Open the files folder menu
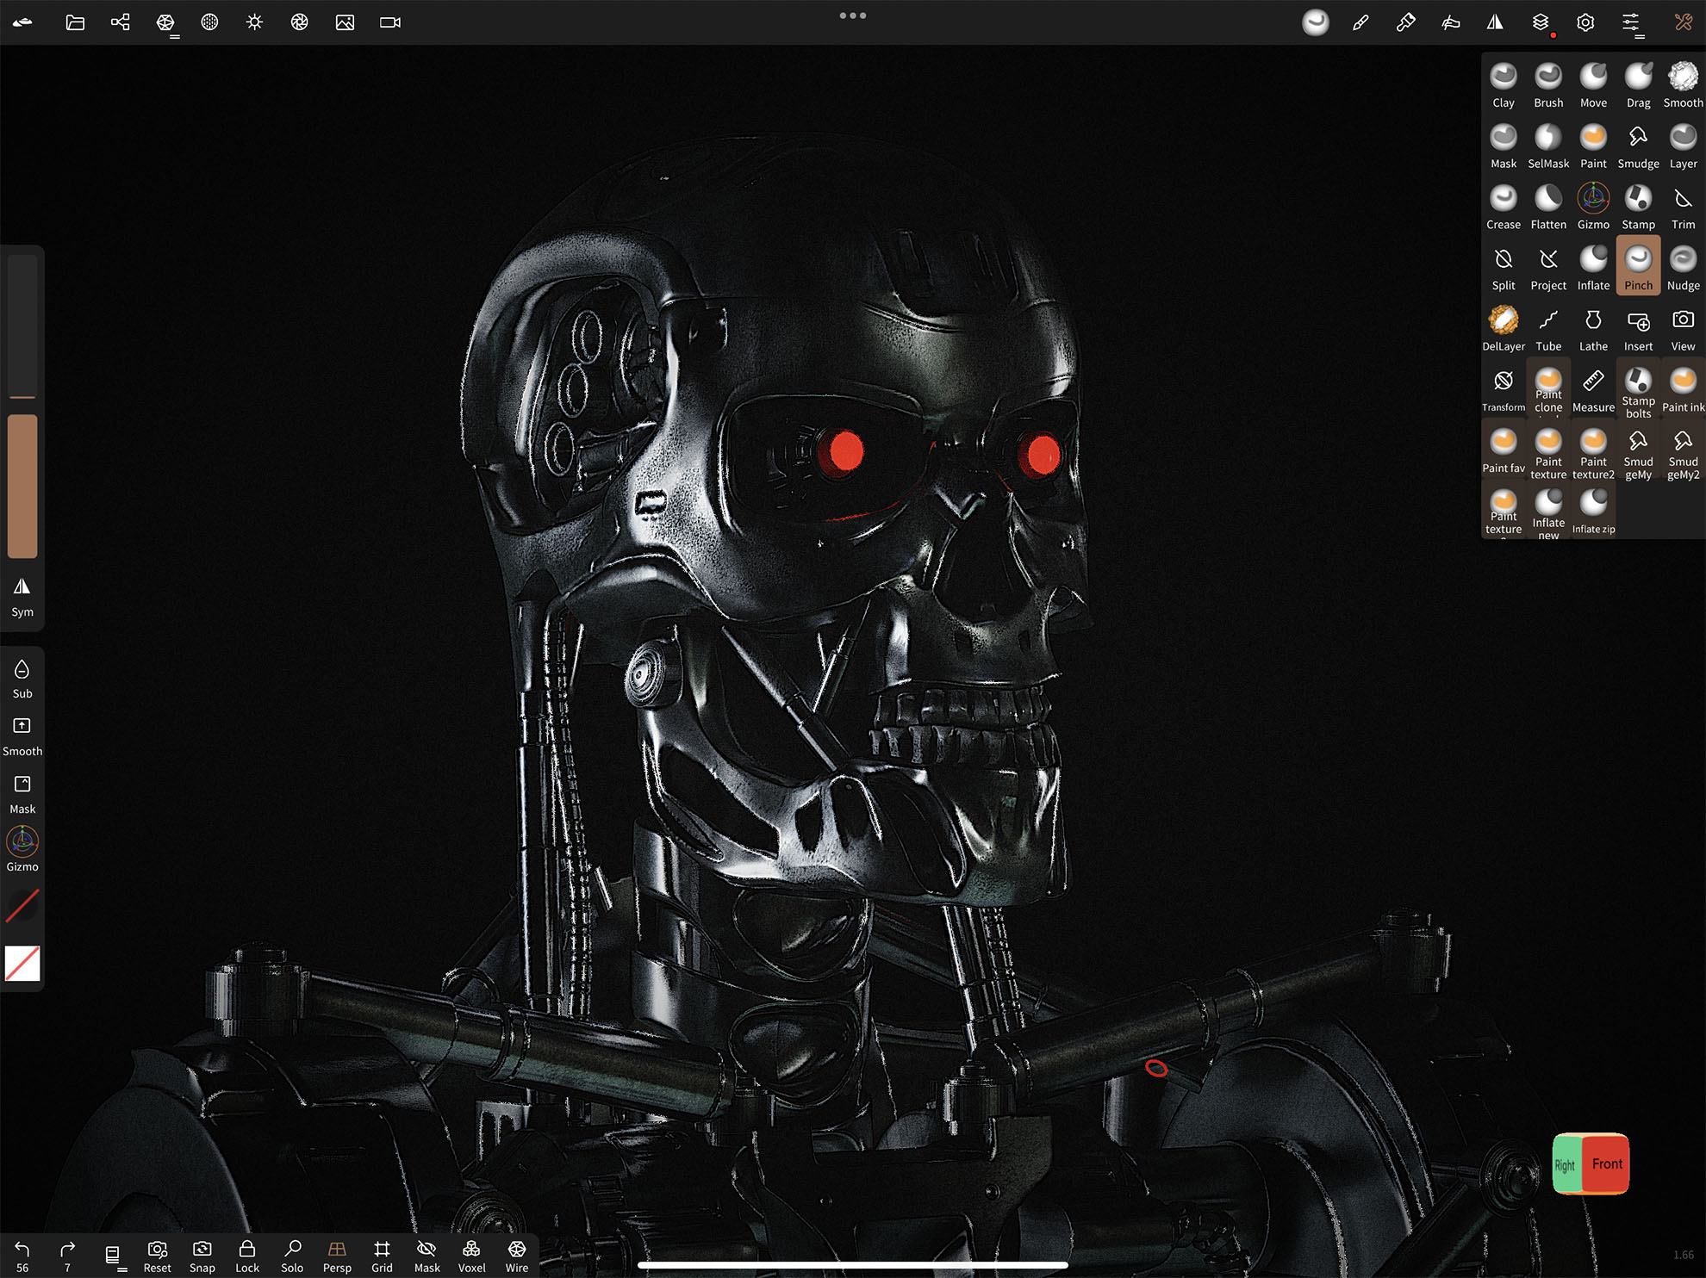Viewport: 1706px width, 1278px height. tap(75, 22)
